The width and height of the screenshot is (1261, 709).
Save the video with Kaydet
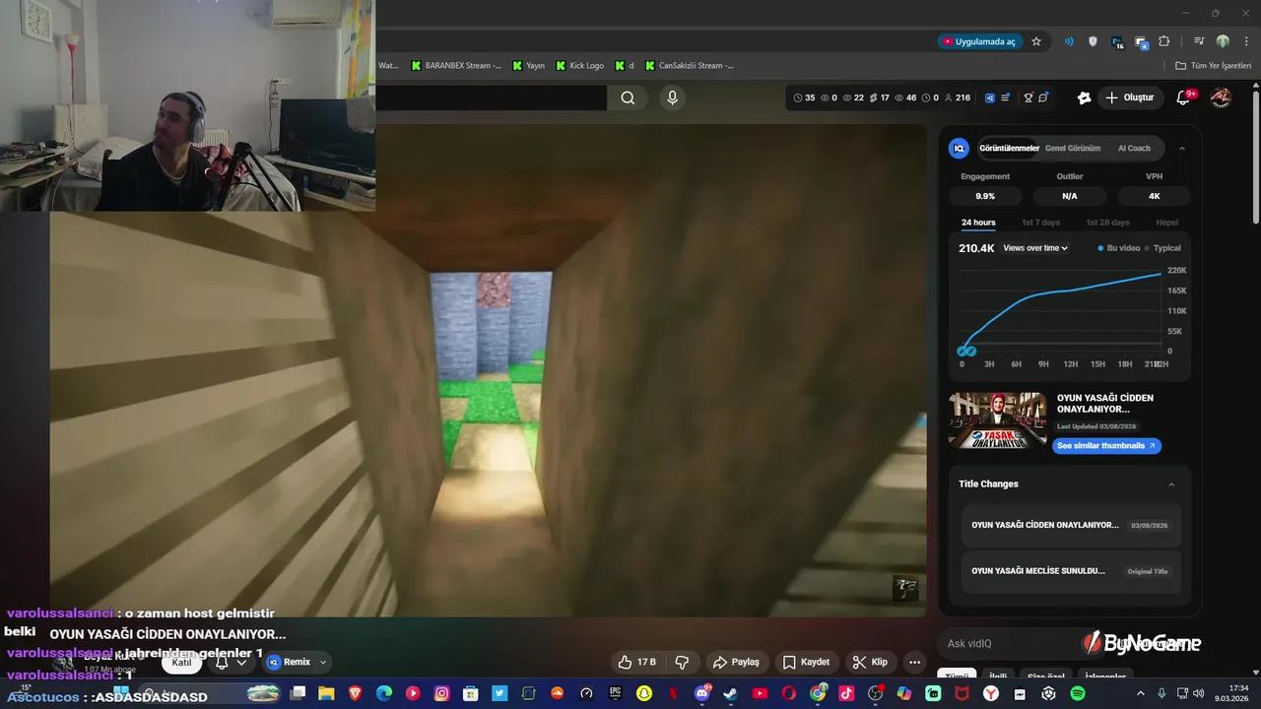click(805, 662)
